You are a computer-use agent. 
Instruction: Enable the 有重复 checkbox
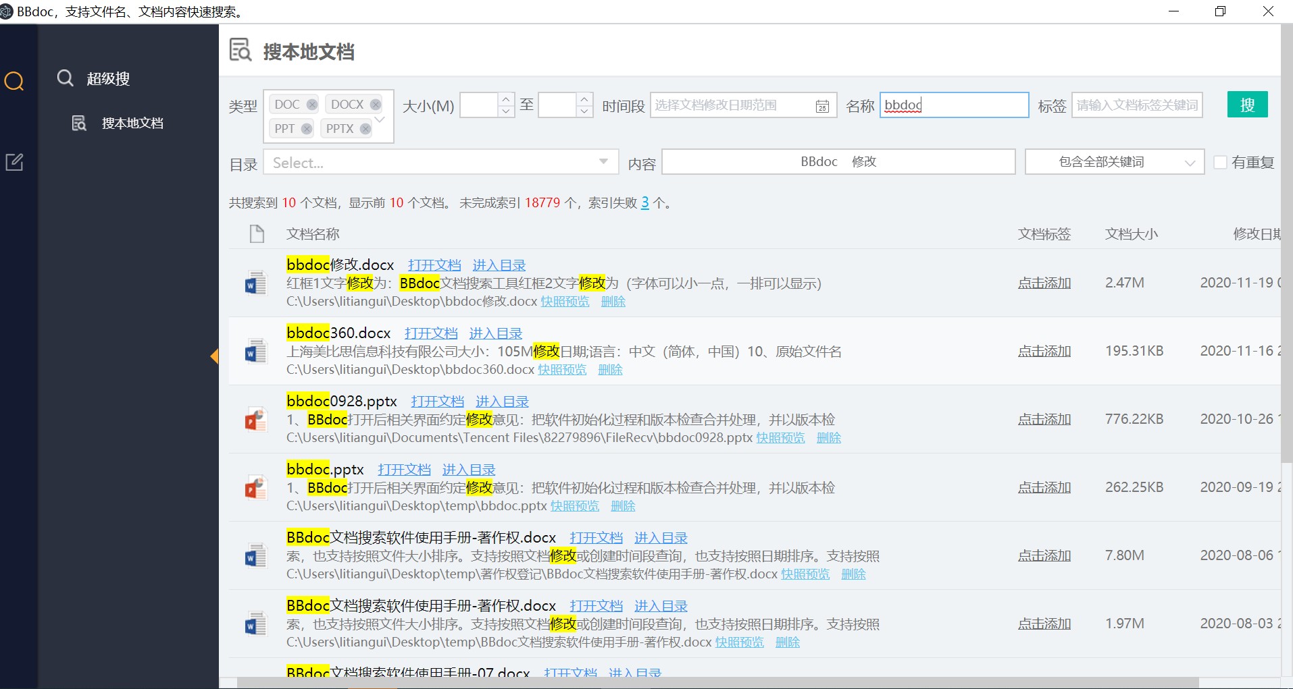(x=1220, y=163)
